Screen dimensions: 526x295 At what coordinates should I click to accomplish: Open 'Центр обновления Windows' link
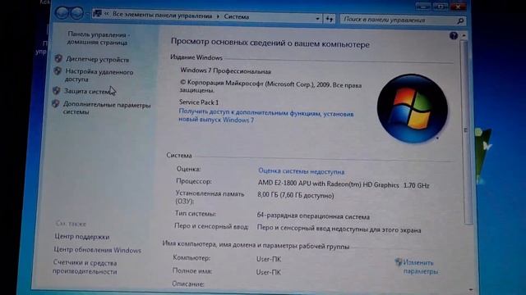[x=97, y=250]
